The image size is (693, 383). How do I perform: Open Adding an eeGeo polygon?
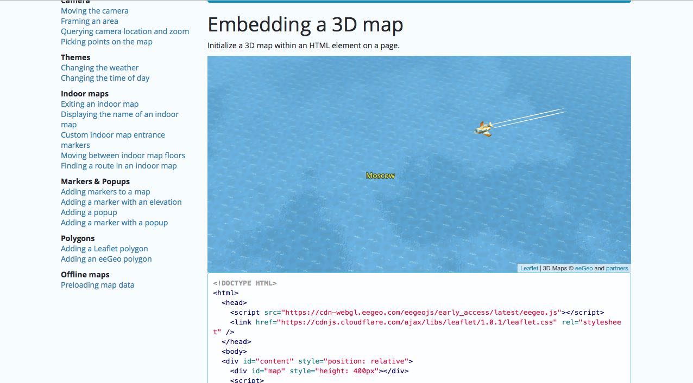106,259
